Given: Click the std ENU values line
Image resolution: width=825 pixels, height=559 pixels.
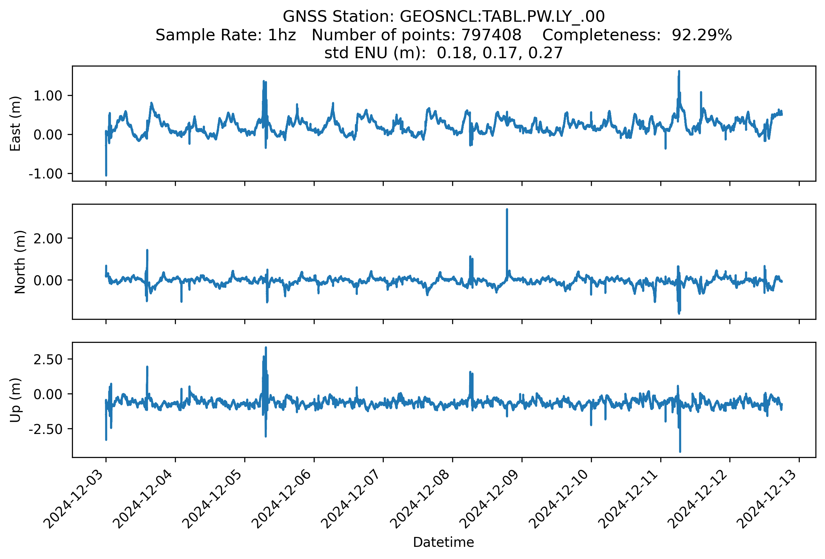Looking at the screenshot, I should (x=444, y=53).
